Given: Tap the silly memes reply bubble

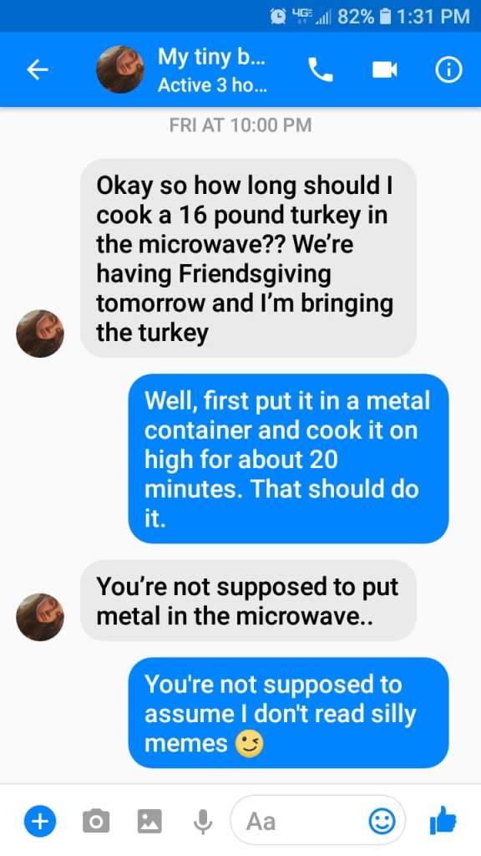Looking at the screenshot, I should pyautogui.click(x=288, y=713).
